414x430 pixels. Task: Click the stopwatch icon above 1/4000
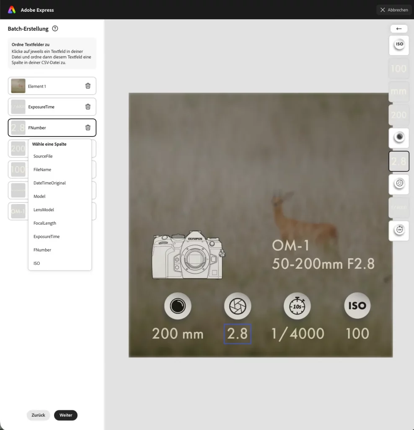[297, 306]
